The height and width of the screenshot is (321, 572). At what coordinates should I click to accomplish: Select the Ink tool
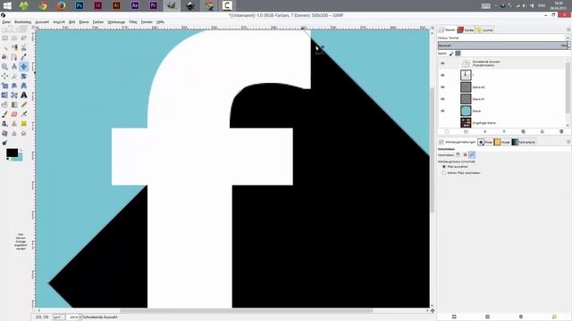(4, 124)
